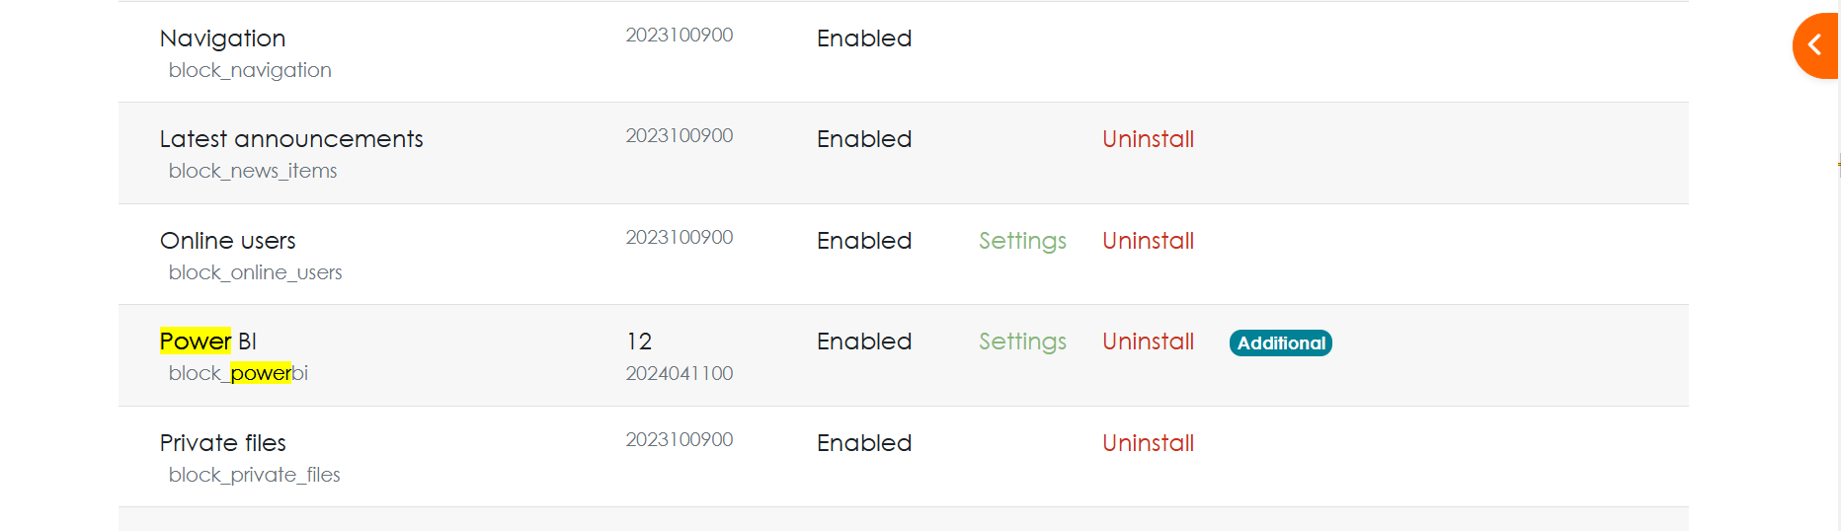This screenshot has height=531, width=1841.
Task: Click the block_powerbi component text
Action: coord(238,374)
